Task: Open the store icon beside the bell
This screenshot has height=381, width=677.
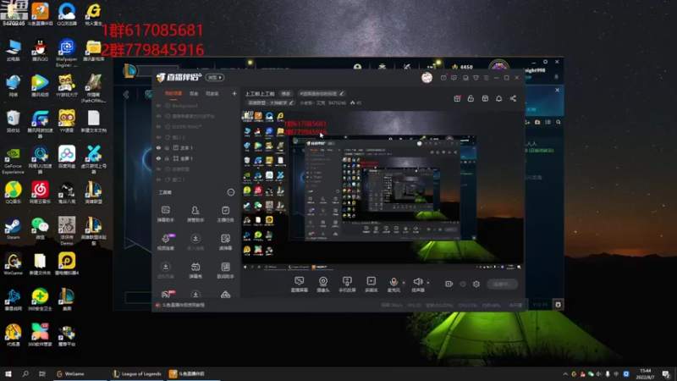Action: [x=485, y=98]
